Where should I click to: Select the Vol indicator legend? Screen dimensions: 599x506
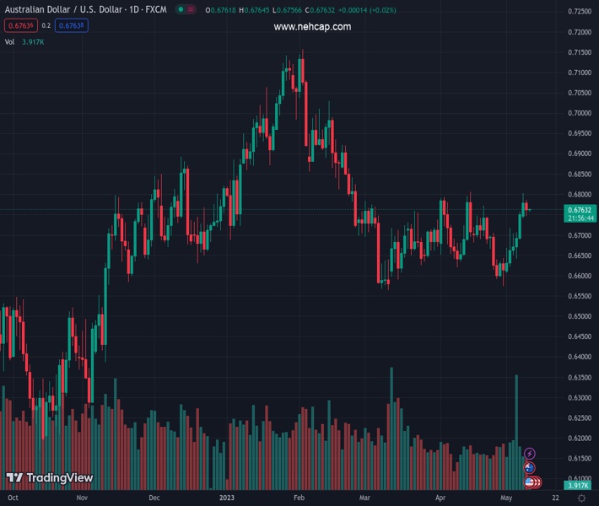(x=9, y=42)
